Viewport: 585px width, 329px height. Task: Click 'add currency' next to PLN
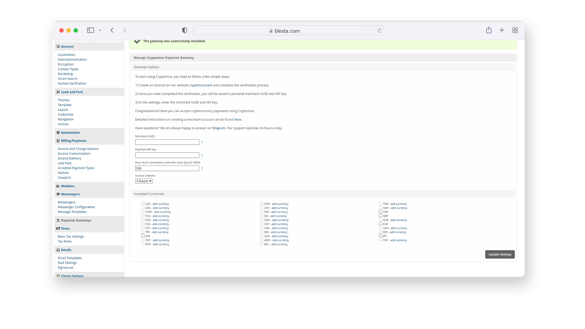pyautogui.click(x=161, y=216)
